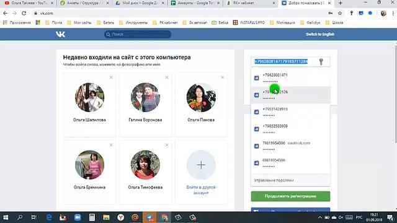This screenshot has width=397, height=223.
Task: Open the volume control in system tray
Action: (341, 217)
